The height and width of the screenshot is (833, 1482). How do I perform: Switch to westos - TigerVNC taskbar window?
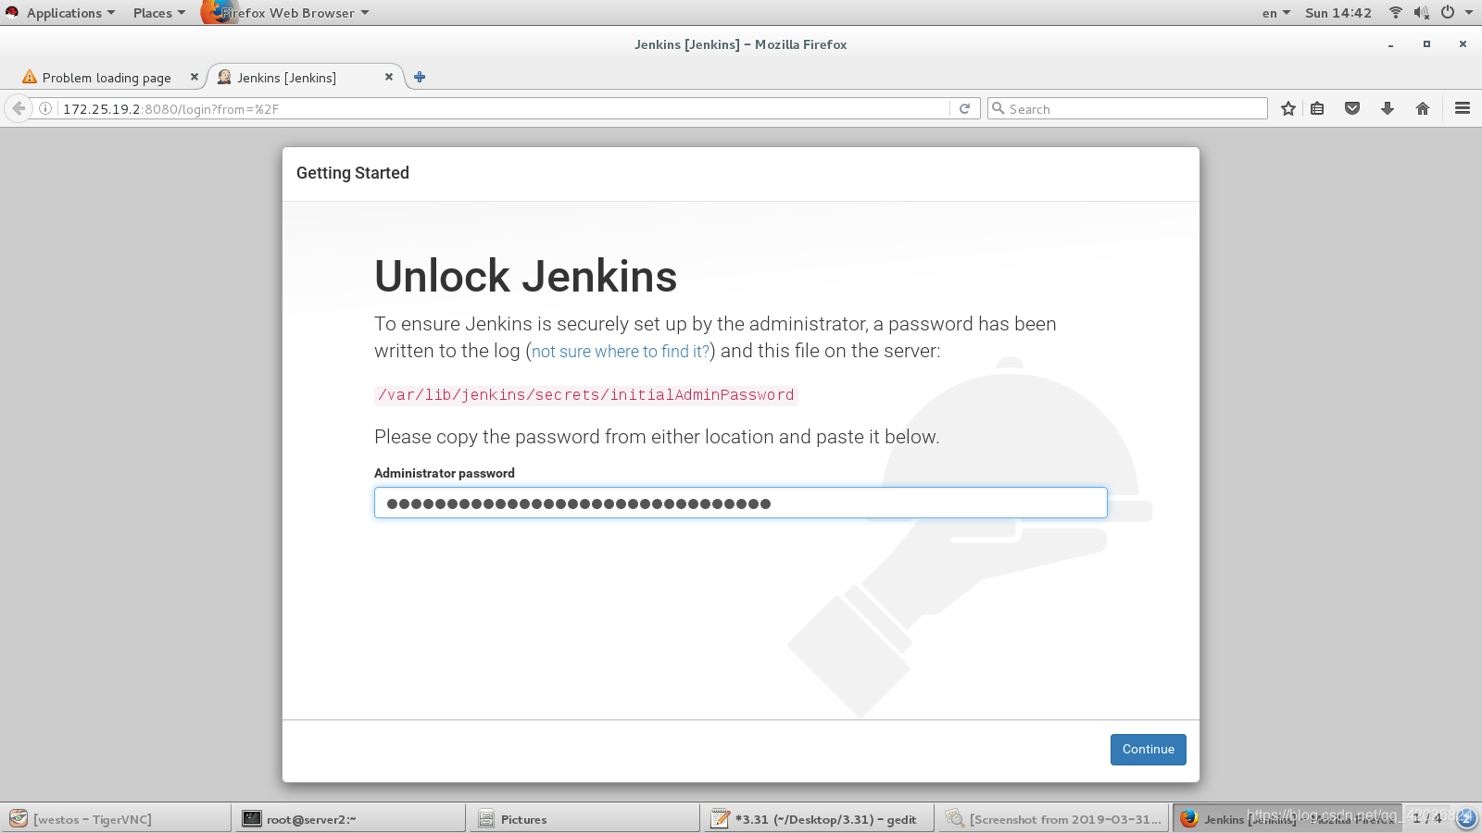click(x=116, y=818)
